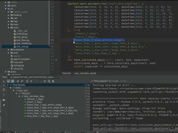Collapse the test_calculate_days results node
Screen dimensions: 178x133
[19, 96]
